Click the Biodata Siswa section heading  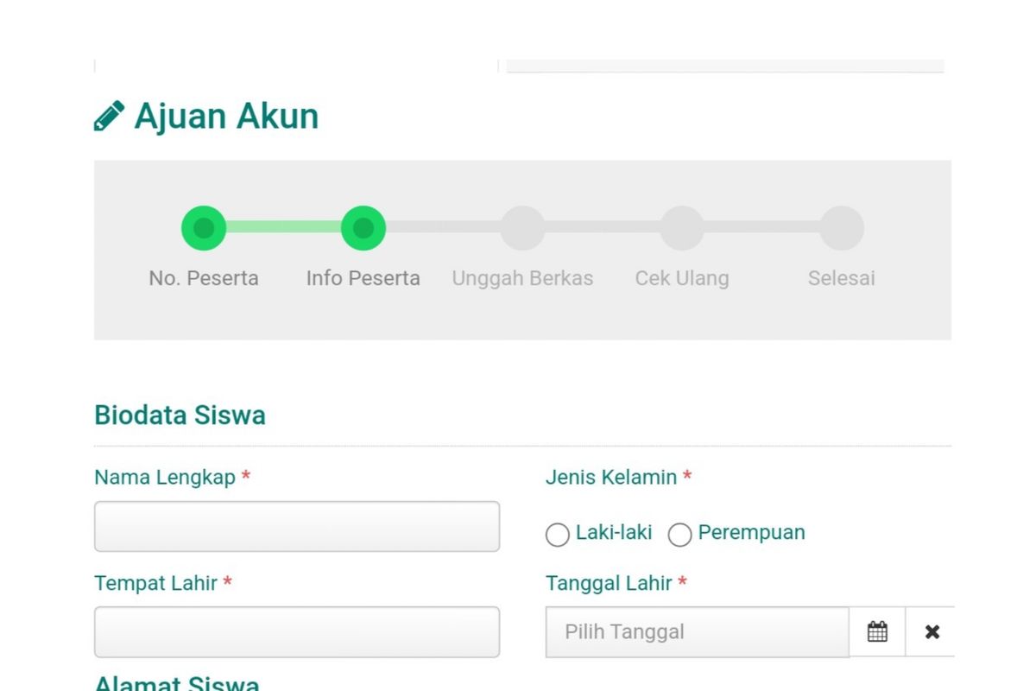tap(180, 415)
